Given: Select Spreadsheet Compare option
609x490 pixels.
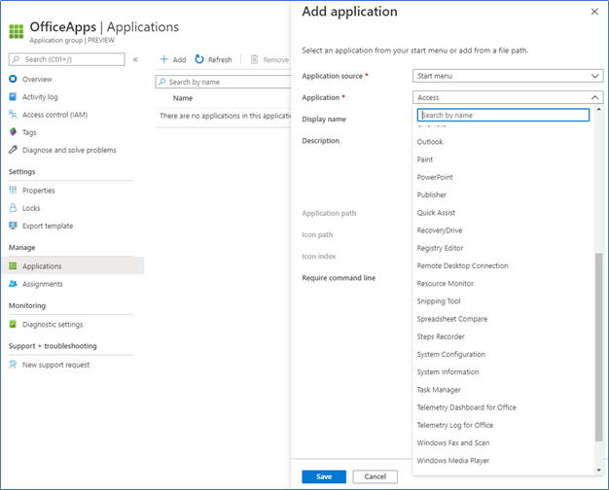Looking at the screenshot, I should 451,319.
